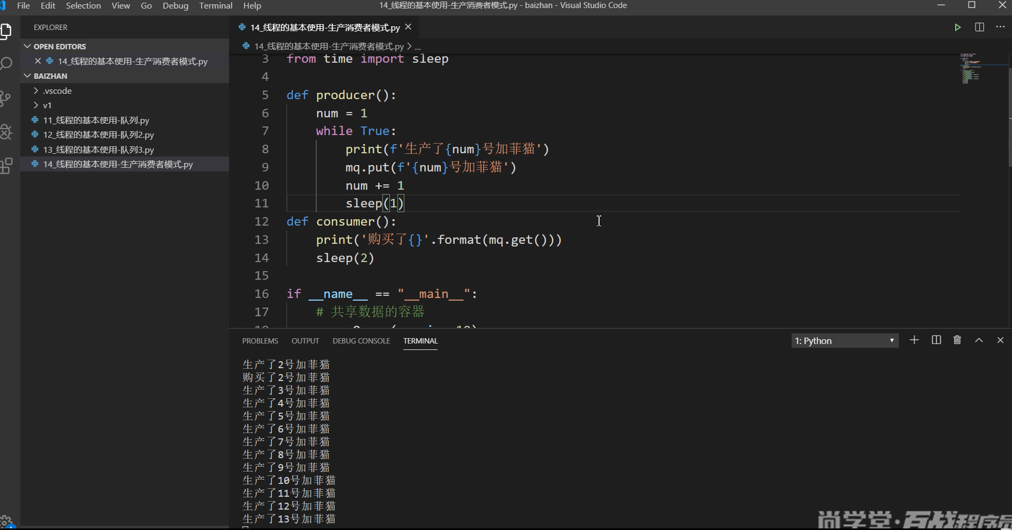The image size is (1012, 530).
Task: Open the Debug activity bar icon
Action: tap(6, 132)
